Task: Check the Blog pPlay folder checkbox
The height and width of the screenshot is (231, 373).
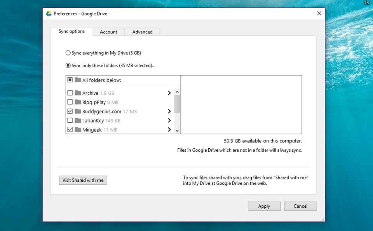Action: 70,102
